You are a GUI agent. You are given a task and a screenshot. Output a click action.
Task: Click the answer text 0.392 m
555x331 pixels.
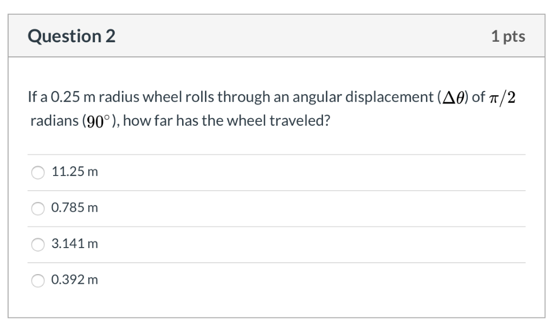coord(75,280)
